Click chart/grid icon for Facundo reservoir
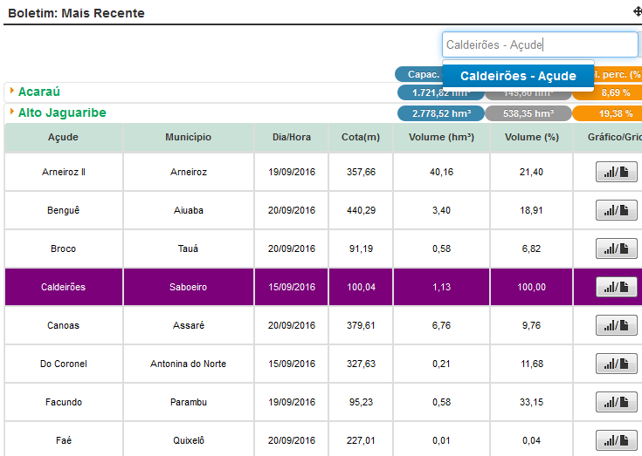 (617, 402)
